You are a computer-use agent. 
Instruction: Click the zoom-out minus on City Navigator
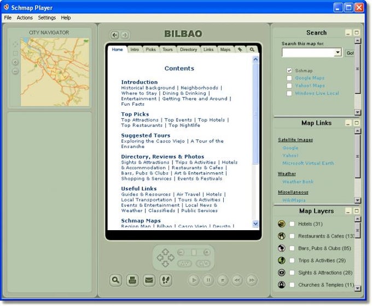15,71
